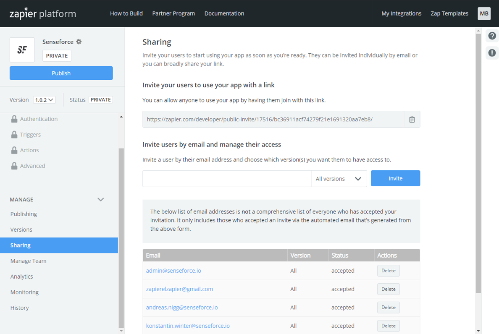This screenshot has width=499, height=334.
Task: Select the Sharing sidebar item
Action: pos(59,245)
